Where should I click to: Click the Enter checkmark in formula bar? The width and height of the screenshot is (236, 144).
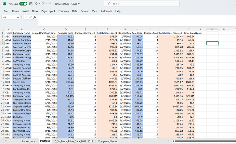(x=30, y=17)
